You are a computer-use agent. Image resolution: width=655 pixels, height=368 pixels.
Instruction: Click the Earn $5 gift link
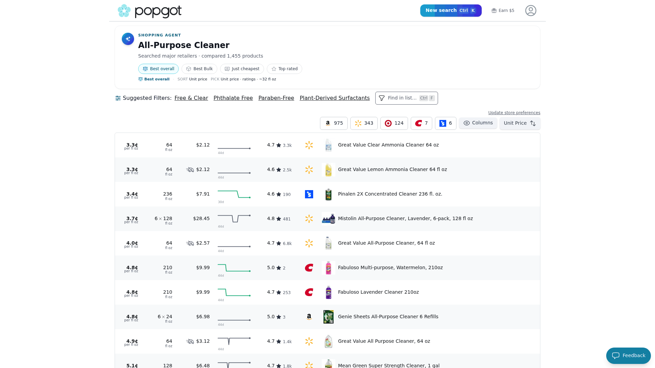[x=503, y=11]
